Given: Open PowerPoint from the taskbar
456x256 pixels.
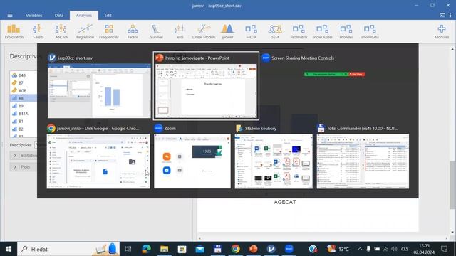Looking at the screenshot, I should point(254,249).
